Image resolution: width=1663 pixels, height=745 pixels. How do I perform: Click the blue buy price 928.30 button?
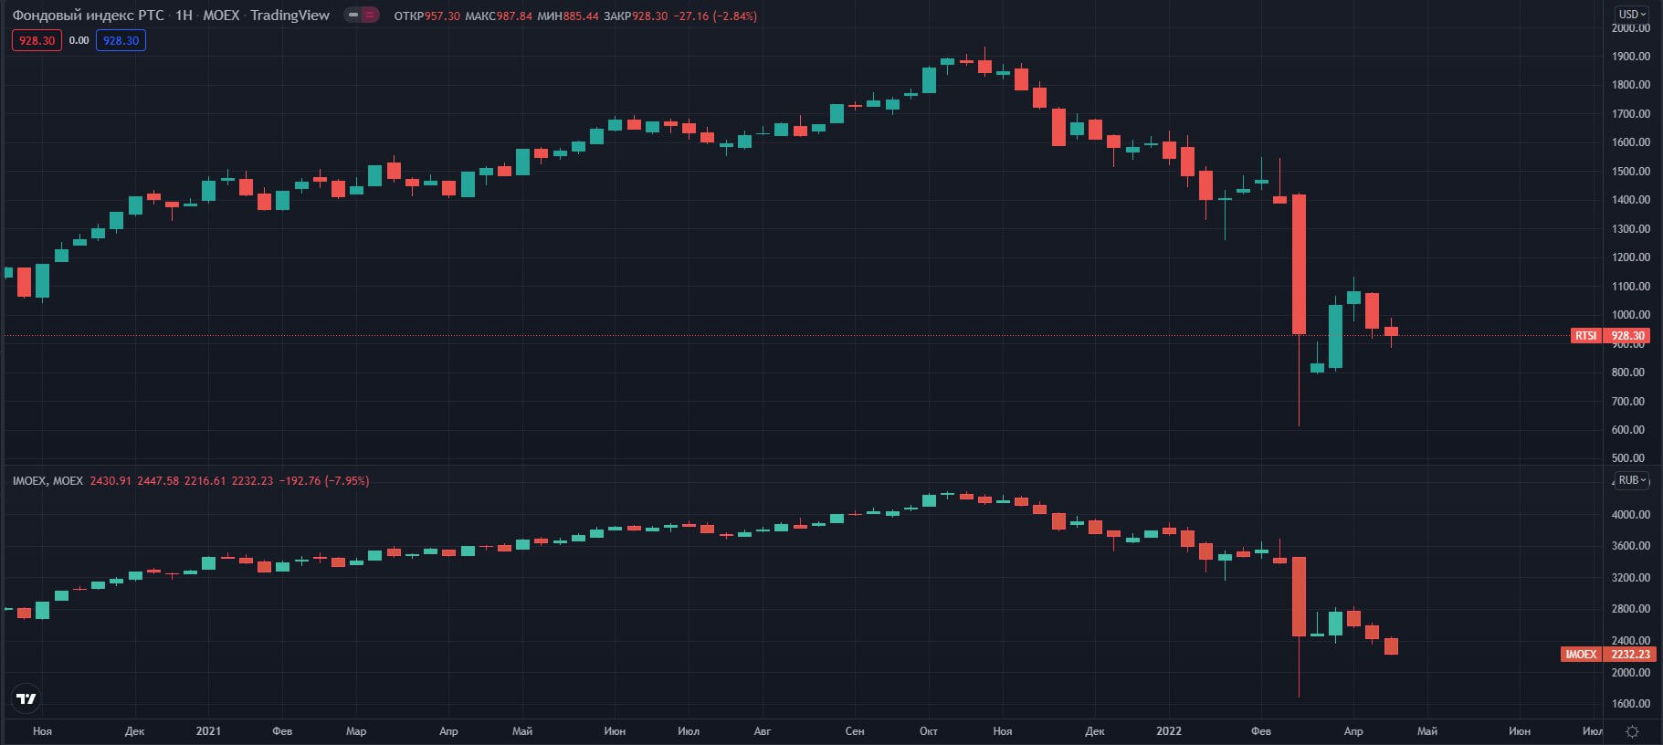tap(121, 40)
